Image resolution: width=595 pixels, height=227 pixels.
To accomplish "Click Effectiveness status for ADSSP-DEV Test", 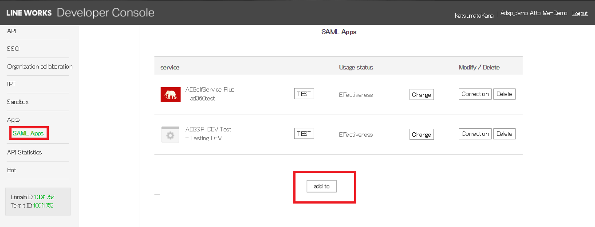I will click(356, 135).
